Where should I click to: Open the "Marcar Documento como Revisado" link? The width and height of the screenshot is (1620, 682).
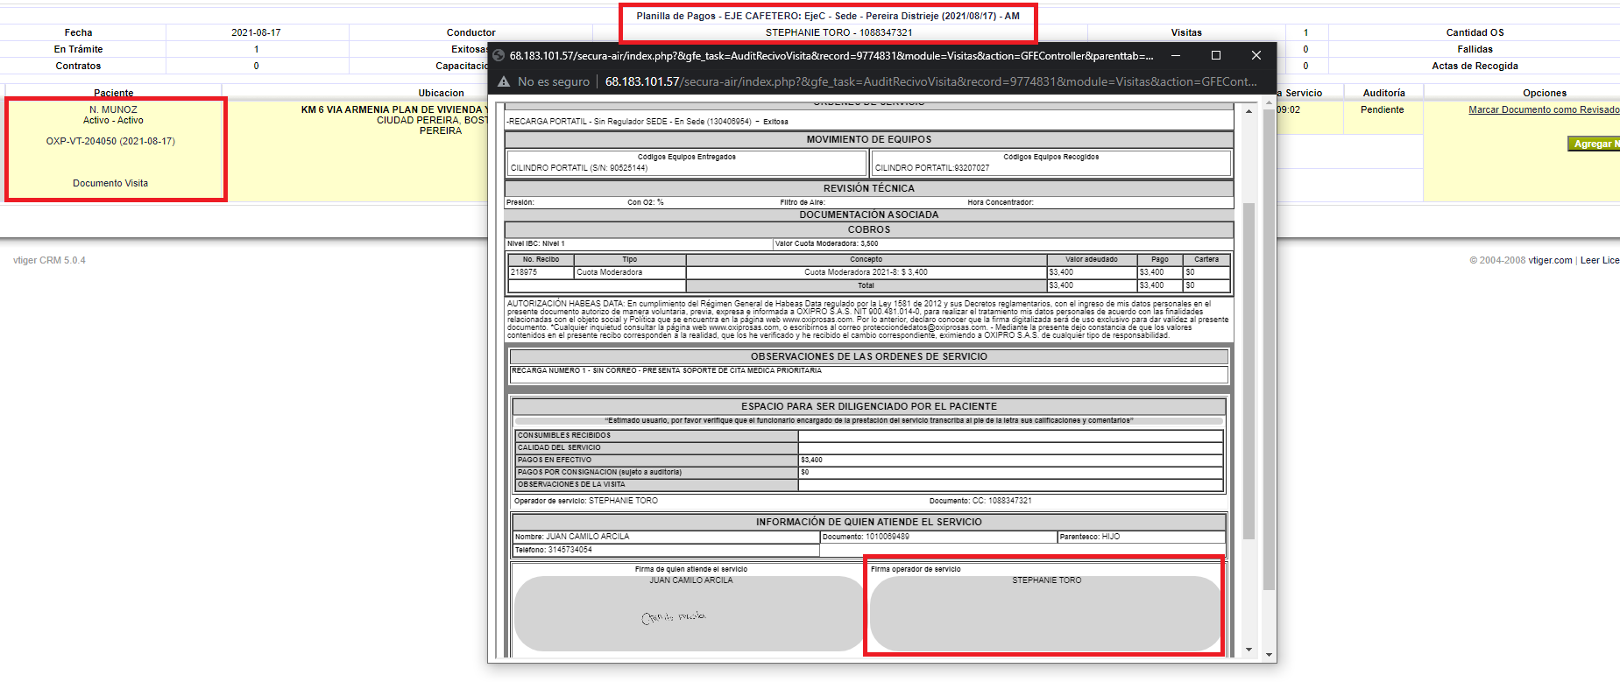tap(1544, 109)
